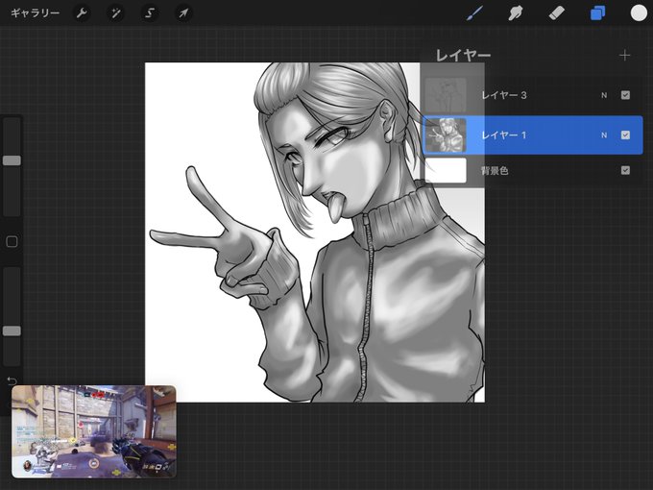
Task: Open blend mode N for レイヤー 1
Action: (x=604, y=135)
